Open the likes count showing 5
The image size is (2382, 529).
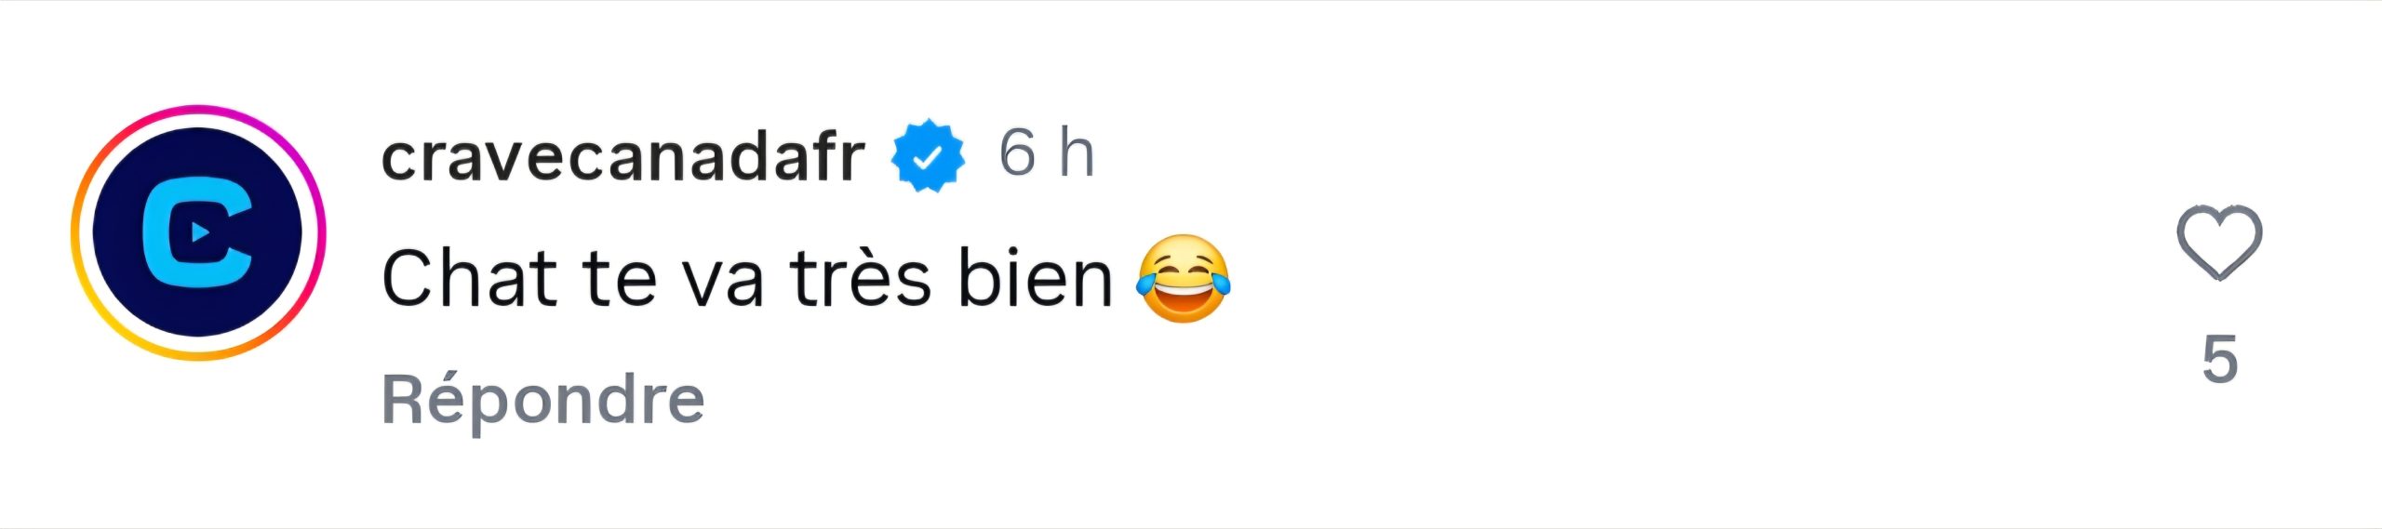pos(2219,359)
